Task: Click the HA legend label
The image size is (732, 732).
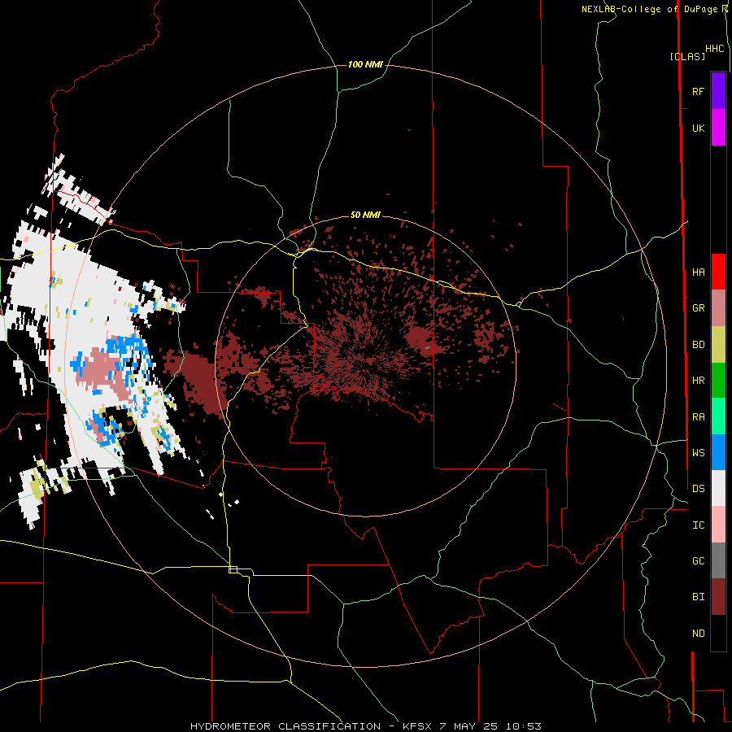Action: [x=698, y=272]
